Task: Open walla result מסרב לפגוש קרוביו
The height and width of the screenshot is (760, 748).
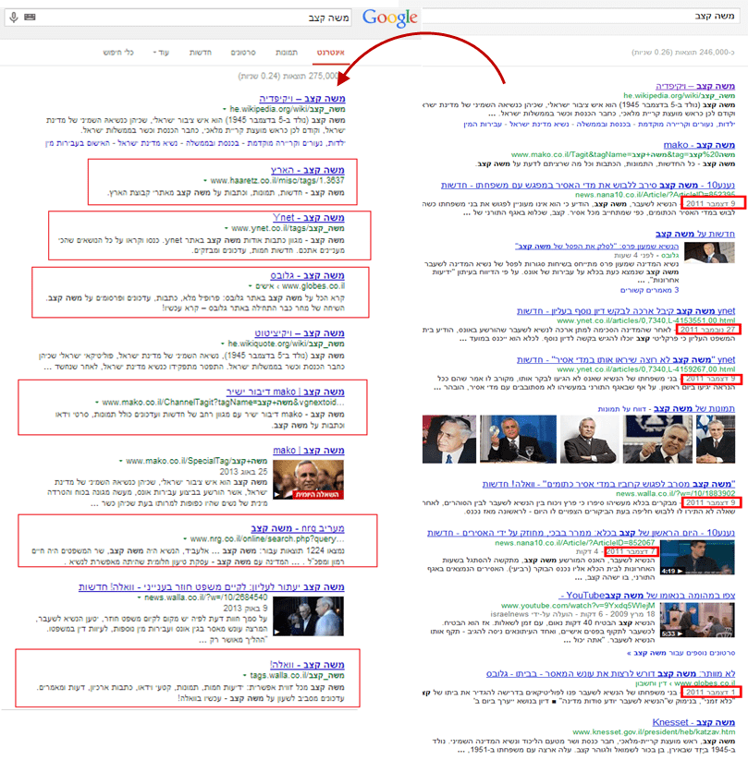Action: coord(608,484)
